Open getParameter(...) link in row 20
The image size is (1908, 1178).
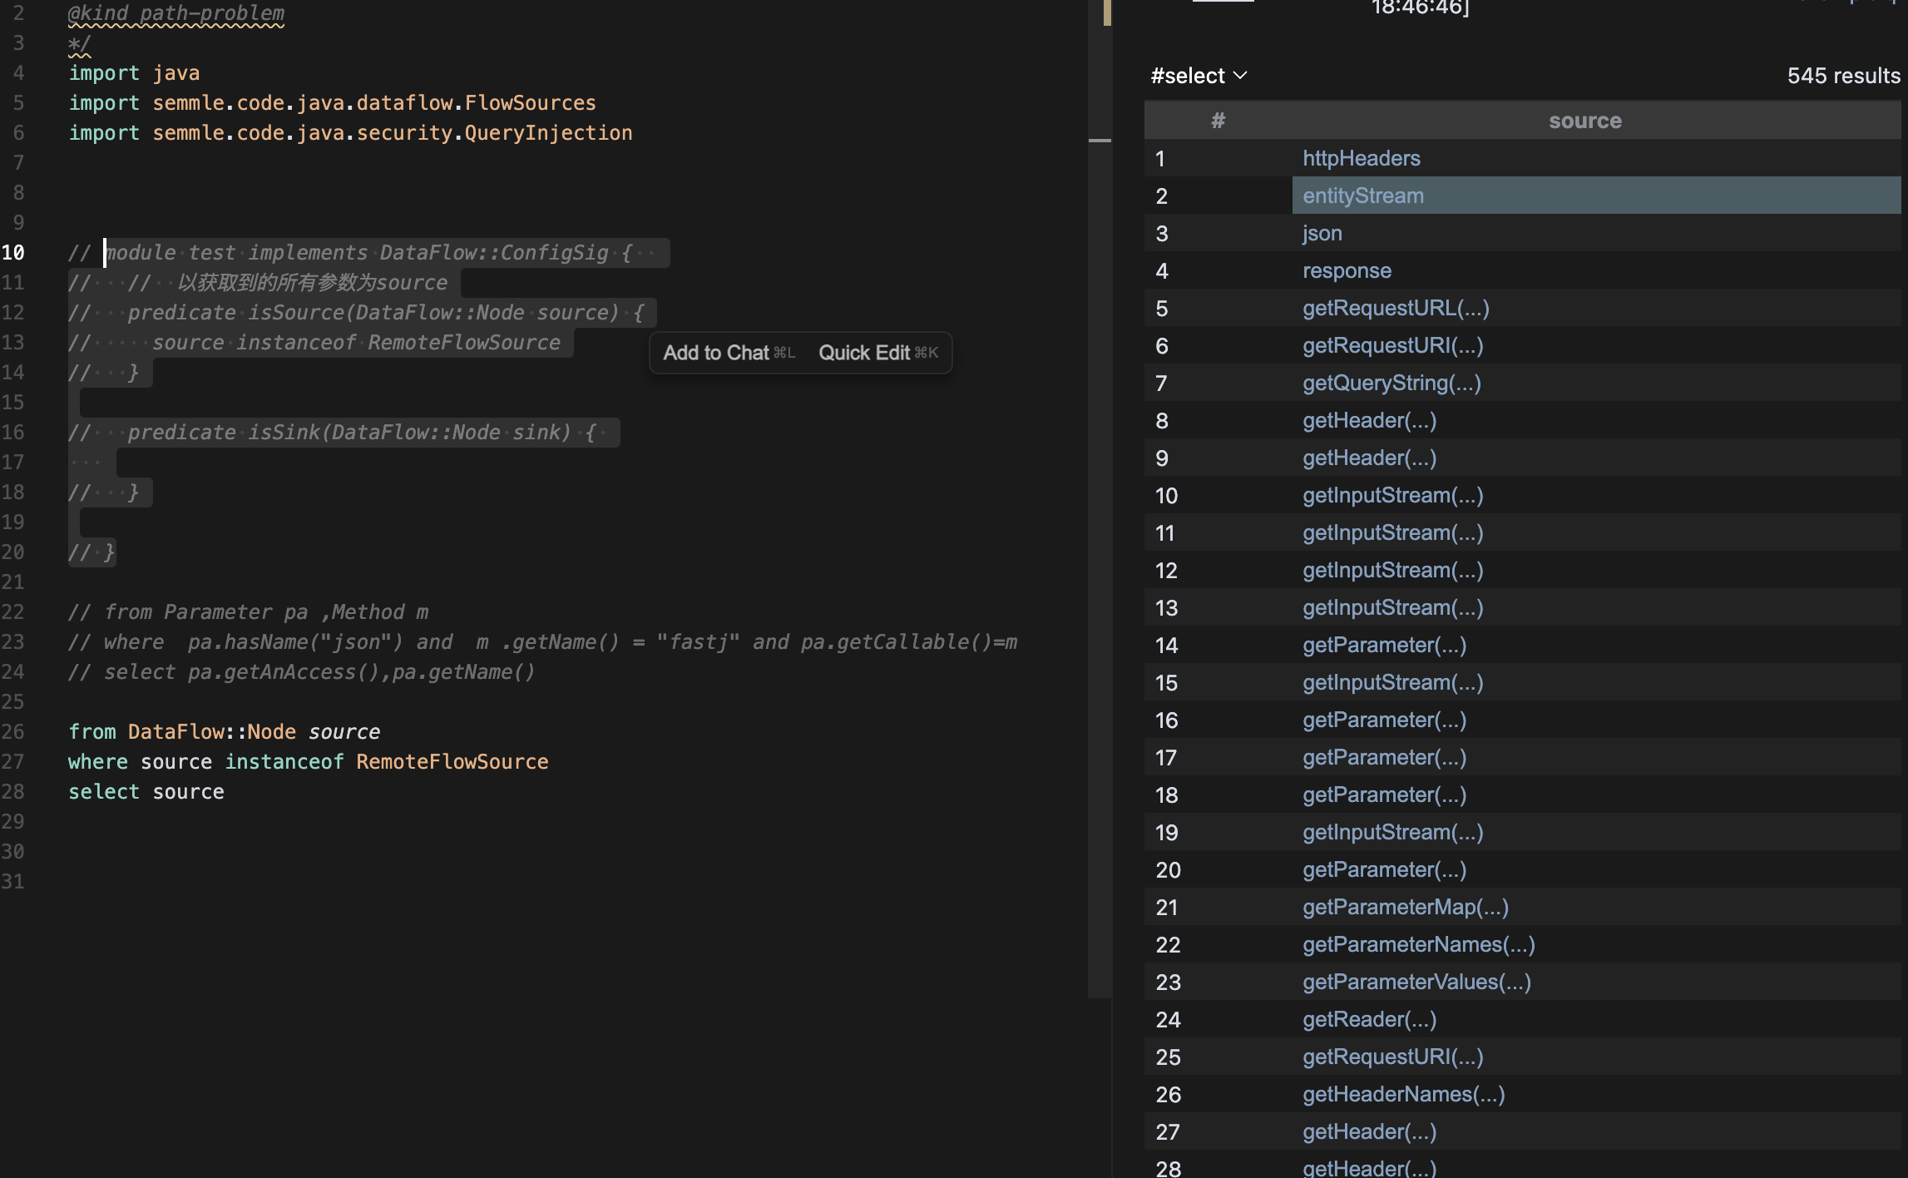pos(1384,869)
